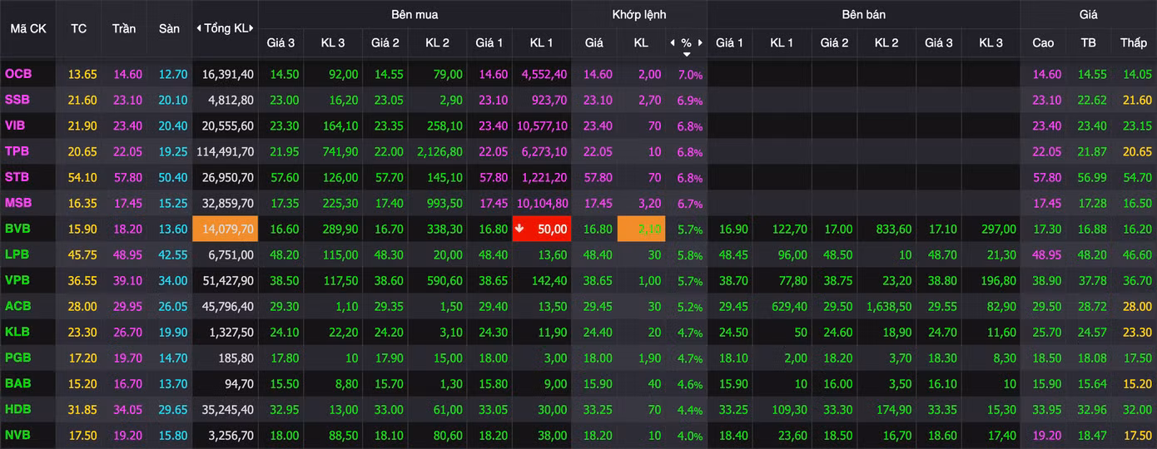Select the Bên bán group header

[x=864, y=14]
